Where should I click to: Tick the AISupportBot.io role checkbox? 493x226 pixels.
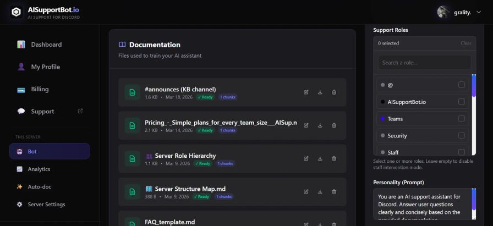461,102
